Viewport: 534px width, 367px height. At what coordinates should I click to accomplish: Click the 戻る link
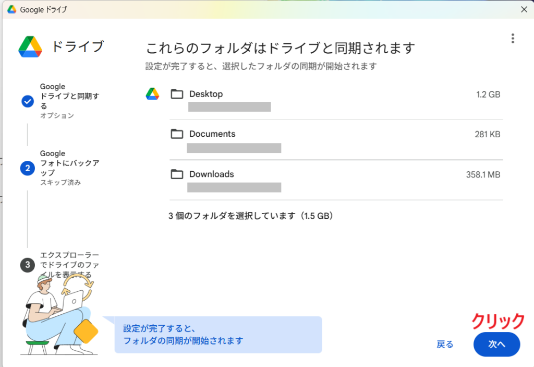click(445, 345)
